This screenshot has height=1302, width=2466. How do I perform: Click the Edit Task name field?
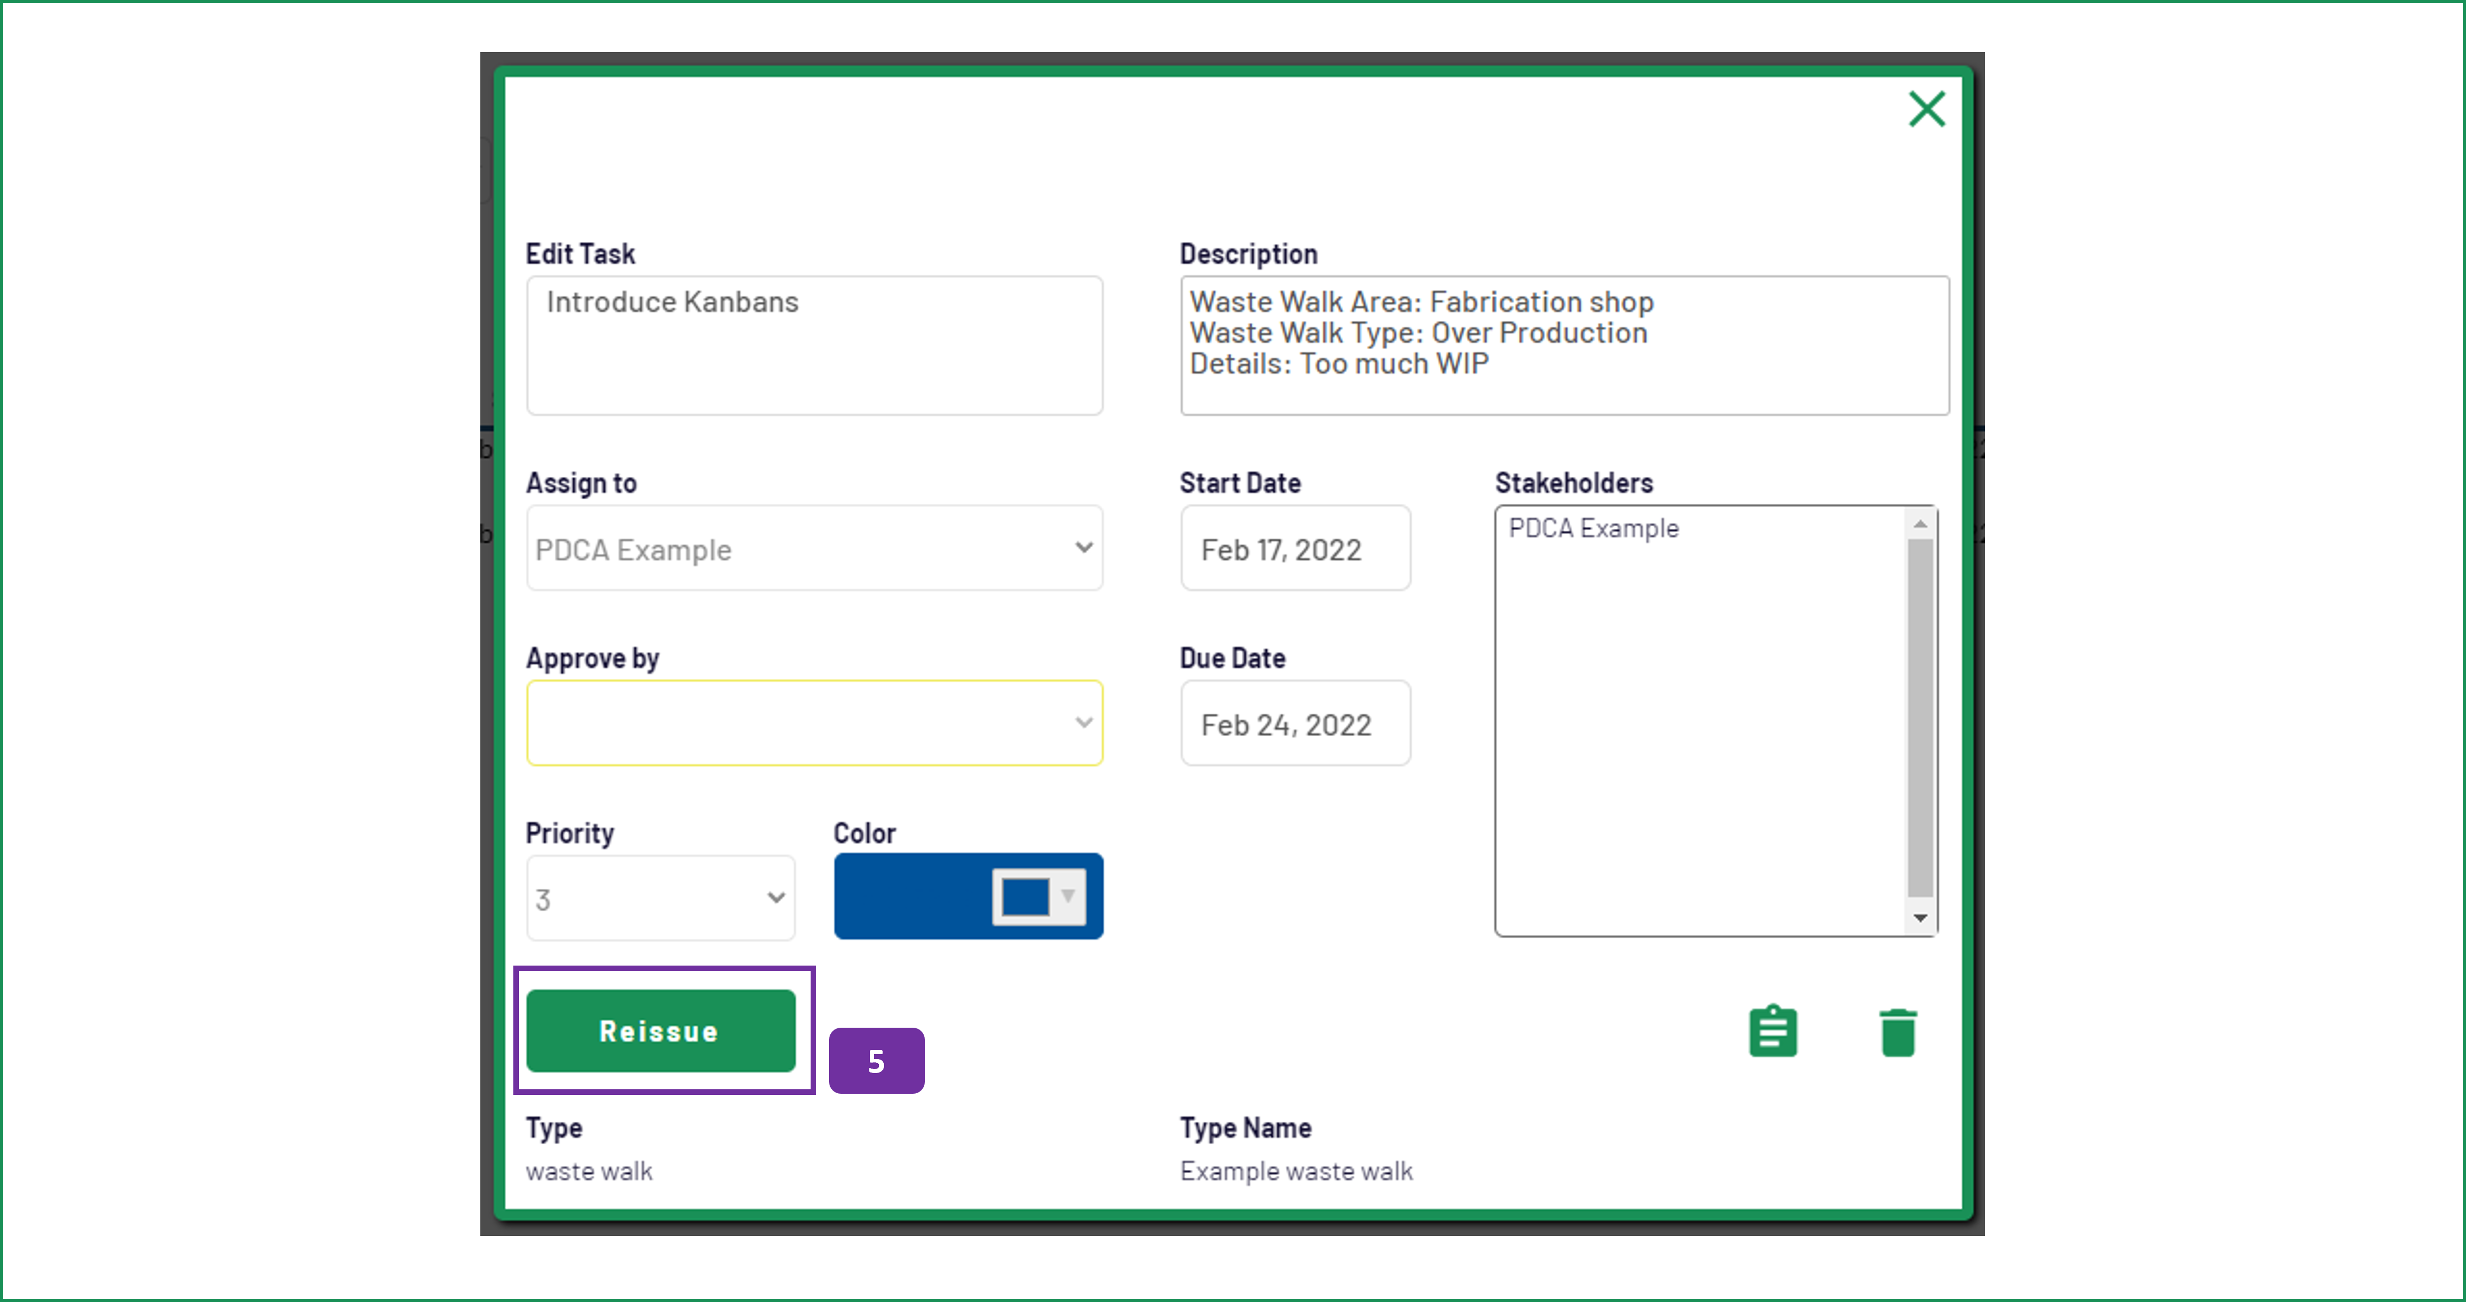815,345
